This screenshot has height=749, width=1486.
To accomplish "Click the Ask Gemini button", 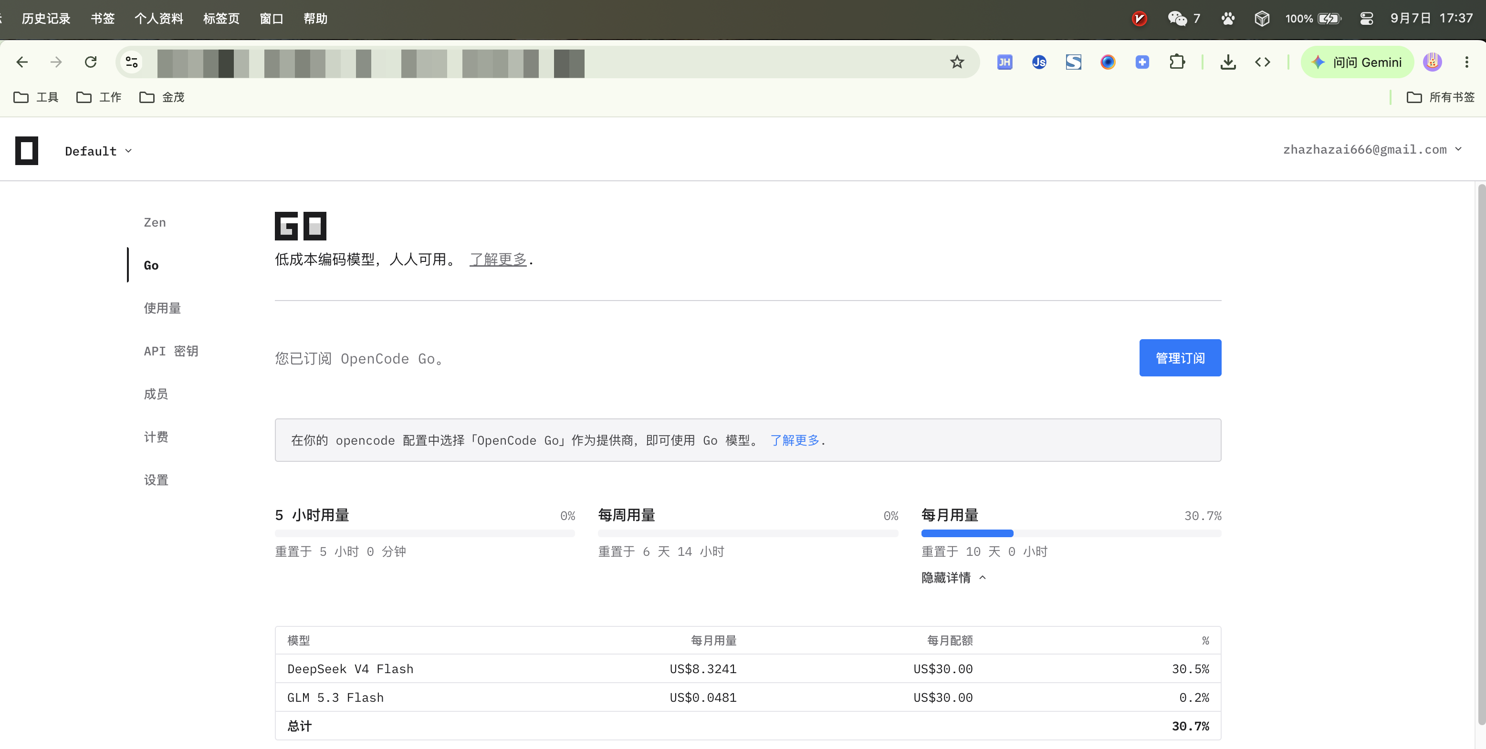I will [x=1357, y=62].
